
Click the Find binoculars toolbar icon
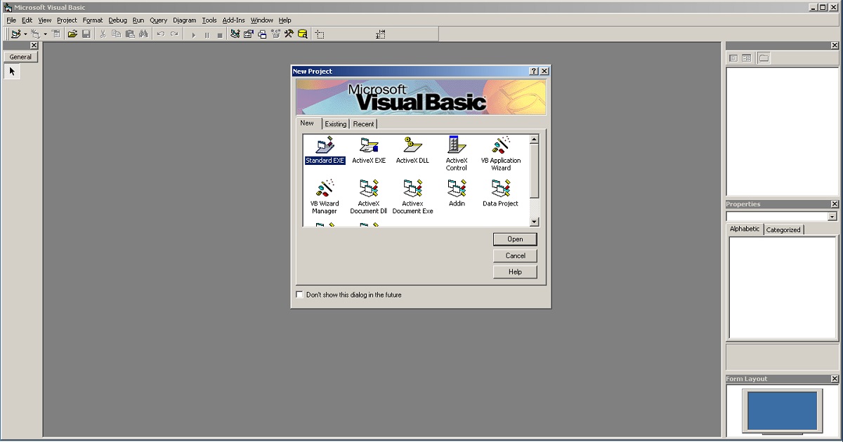pos(143,34)
